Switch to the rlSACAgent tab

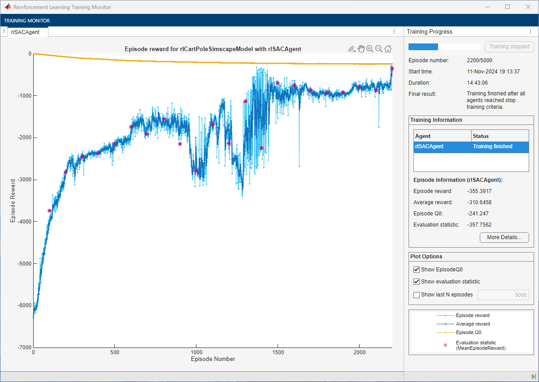pos(26,32)
